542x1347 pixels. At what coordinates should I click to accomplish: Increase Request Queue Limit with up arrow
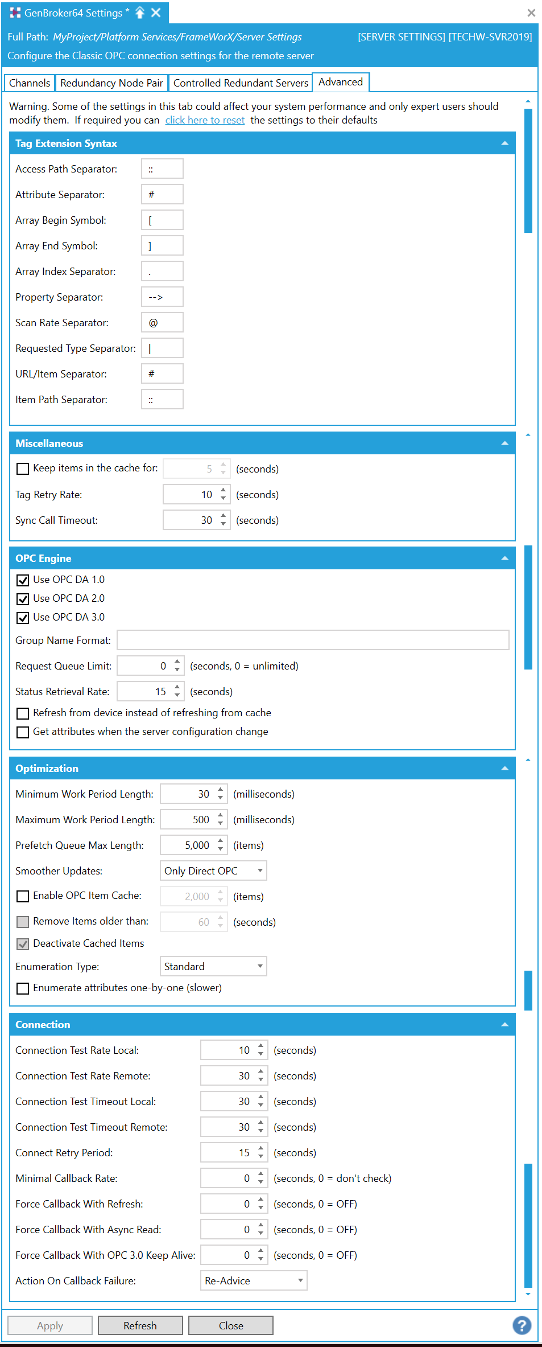tap(177, 662)
